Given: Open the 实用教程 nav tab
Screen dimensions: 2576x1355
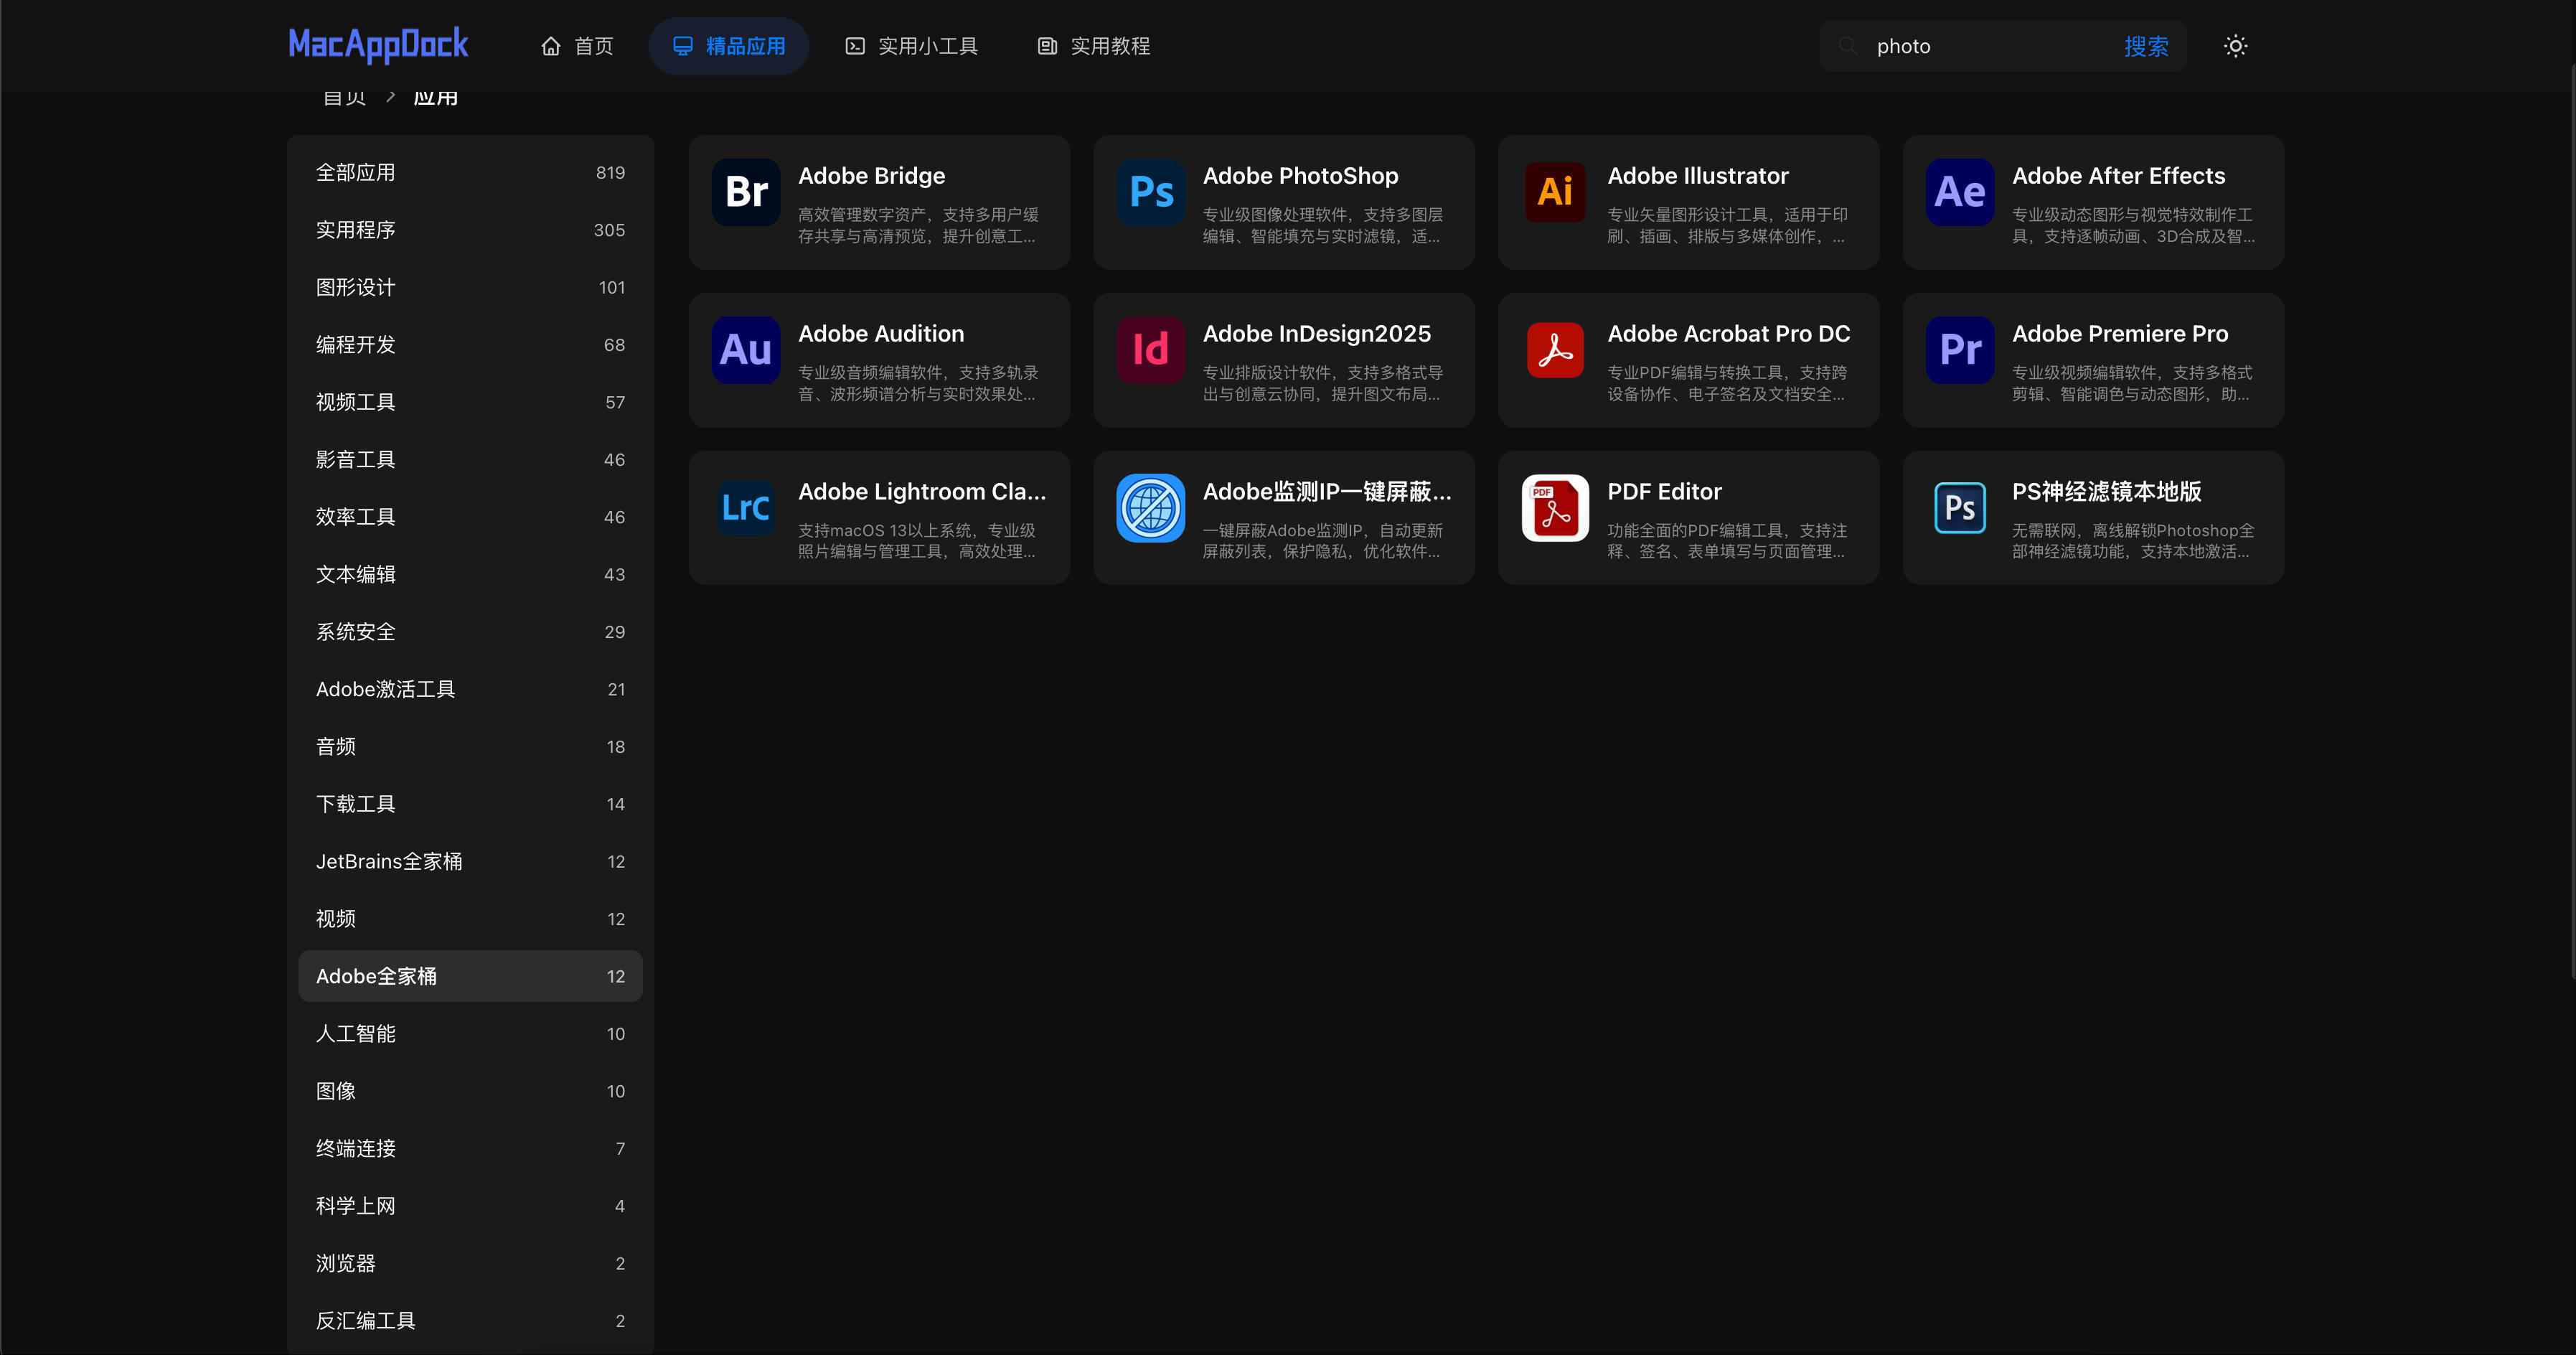Looking at the screenshot, I should coord(1093,46).
